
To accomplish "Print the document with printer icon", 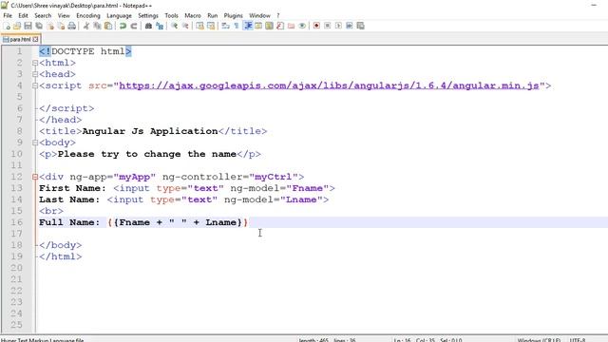I will 72,26.
